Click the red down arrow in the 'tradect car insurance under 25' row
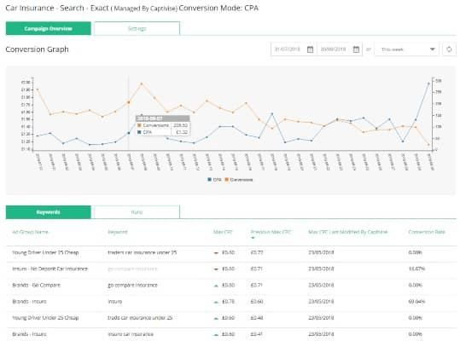 [216, 253]
